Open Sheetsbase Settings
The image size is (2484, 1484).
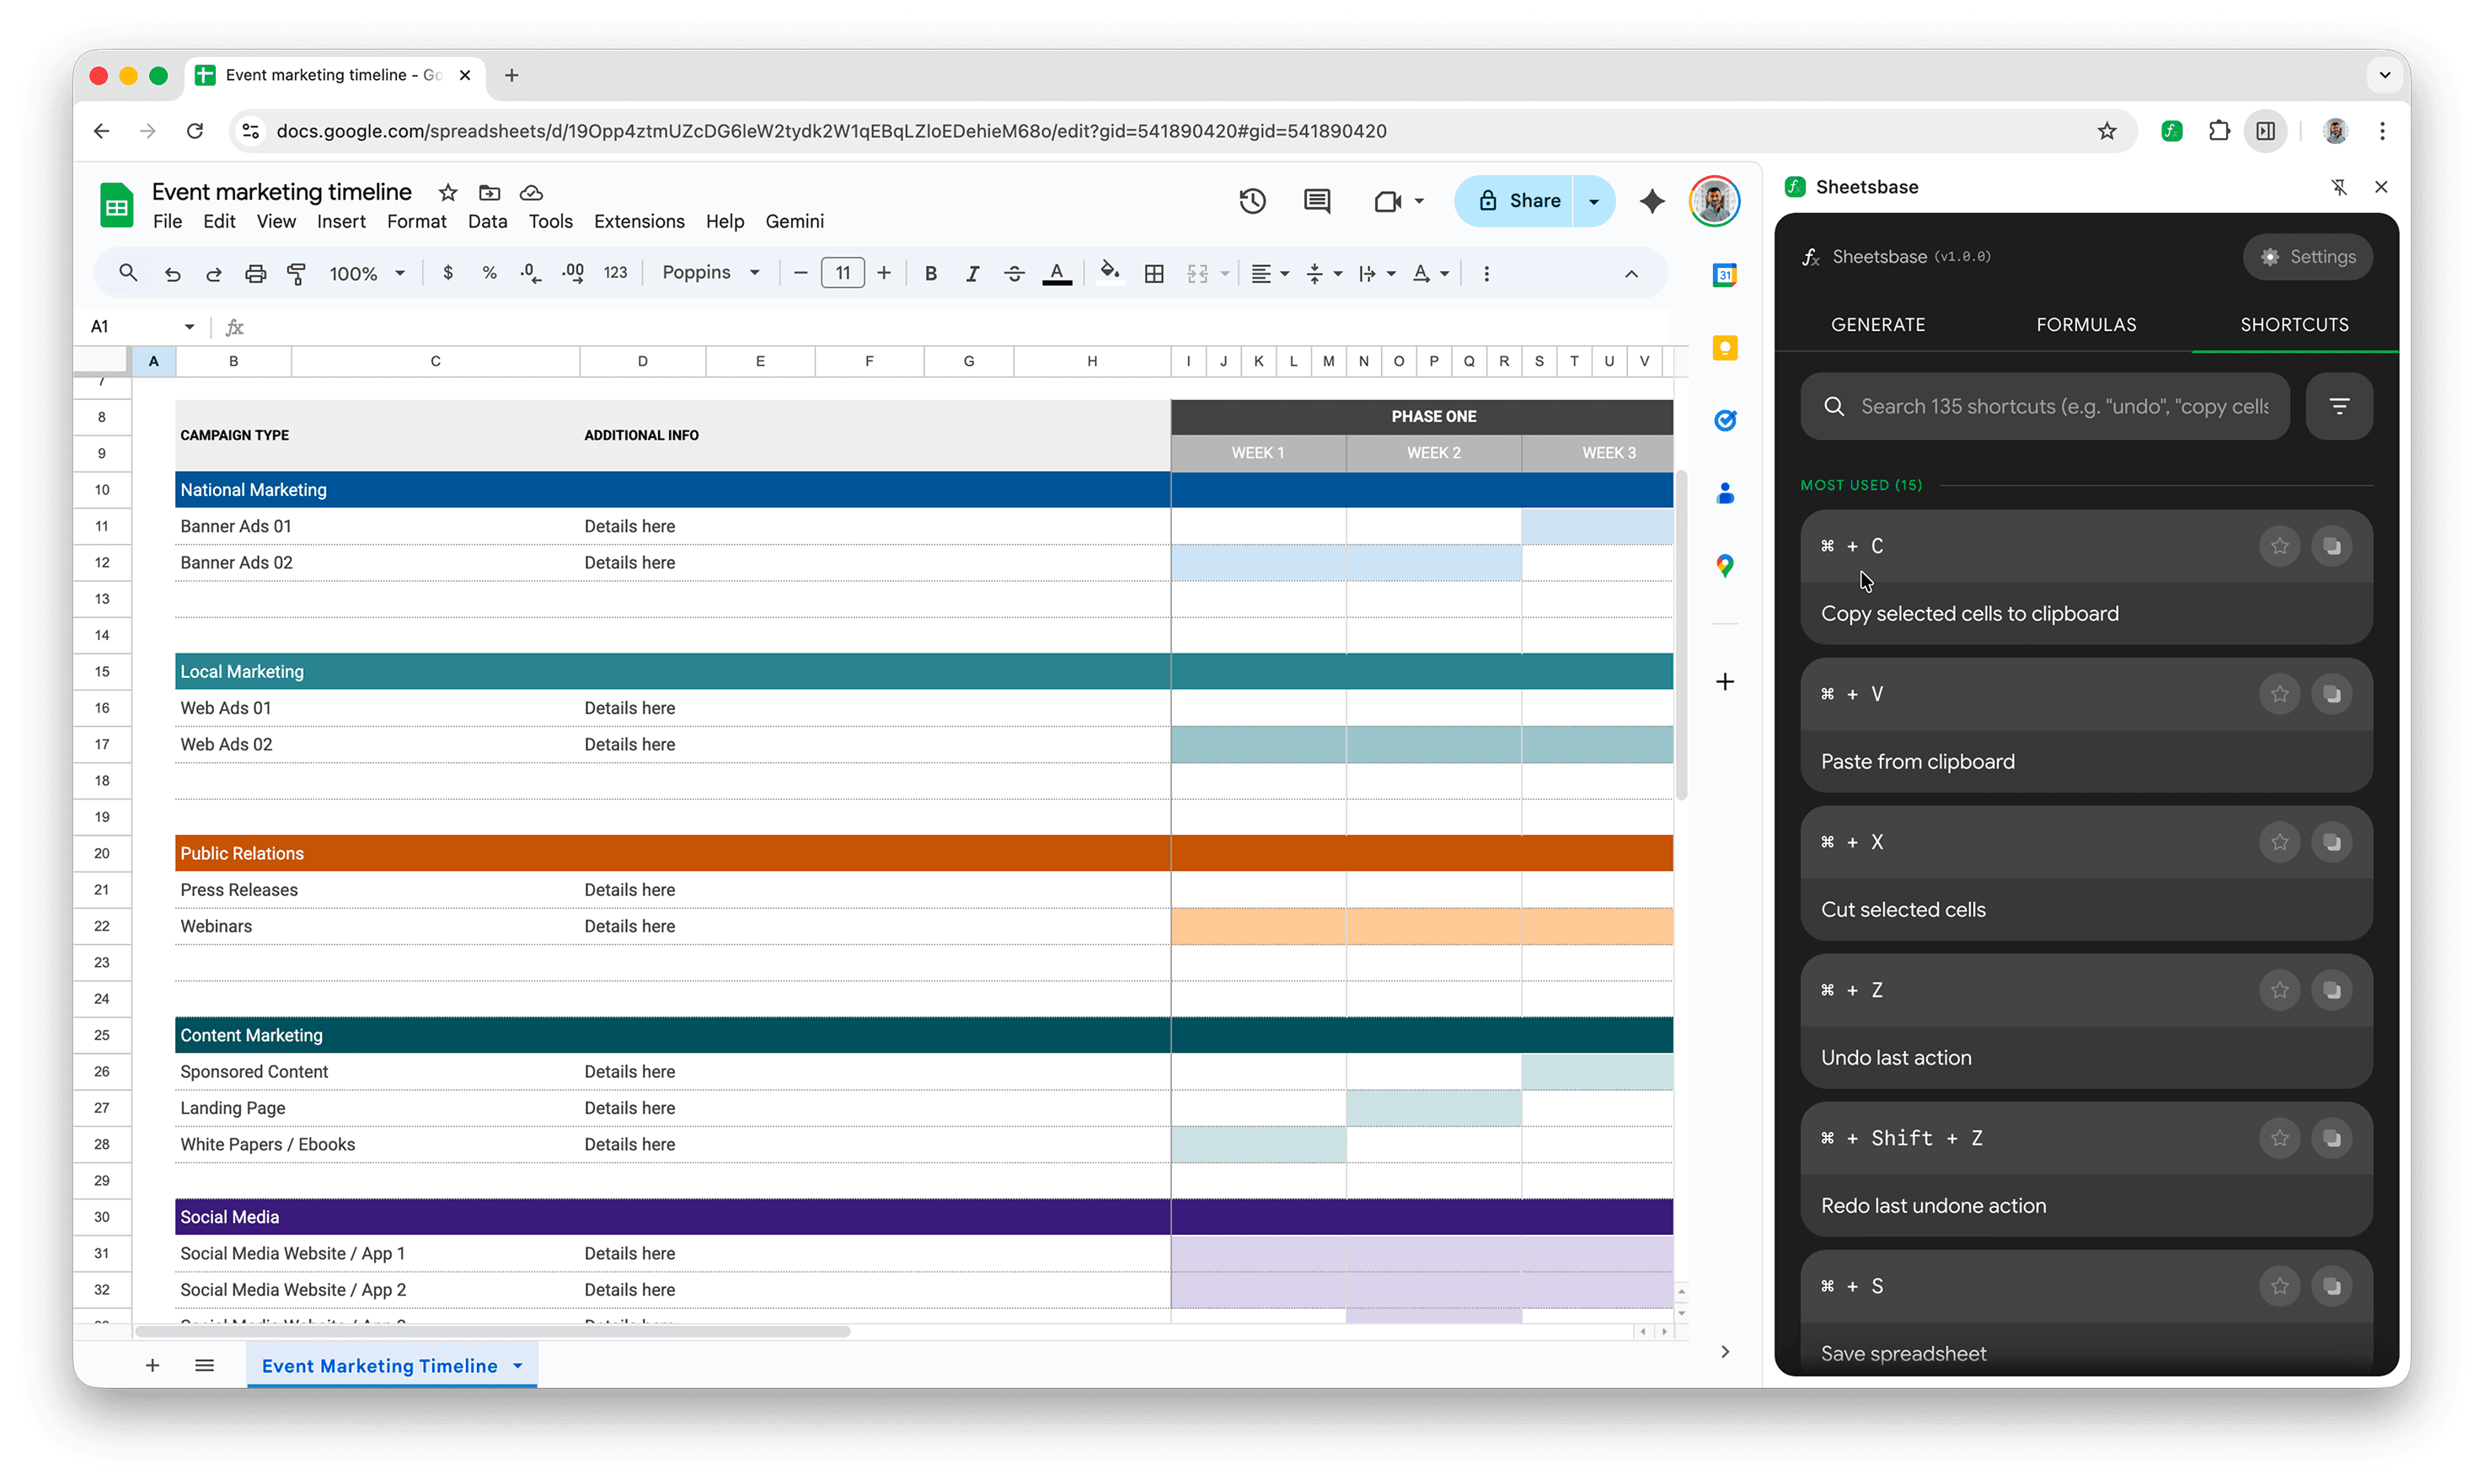point(2308,256)
